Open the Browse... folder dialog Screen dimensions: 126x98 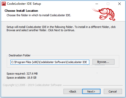(103, 62)
